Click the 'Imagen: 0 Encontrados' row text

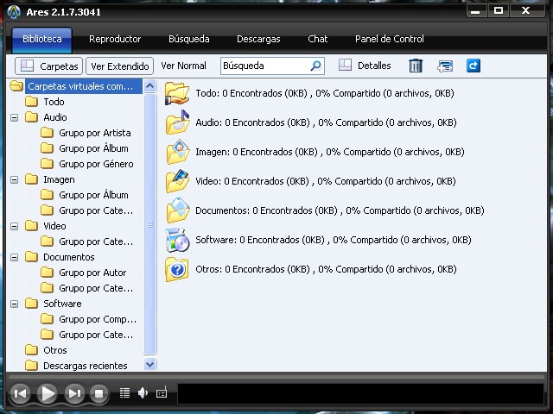[330, 152]
